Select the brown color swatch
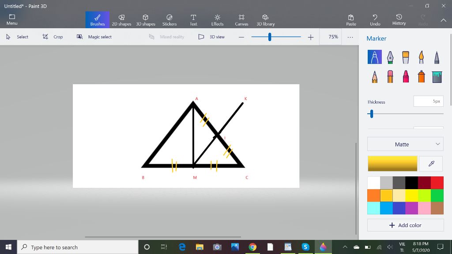Screen dimensions: 452x254 click(x=437, y=208)
